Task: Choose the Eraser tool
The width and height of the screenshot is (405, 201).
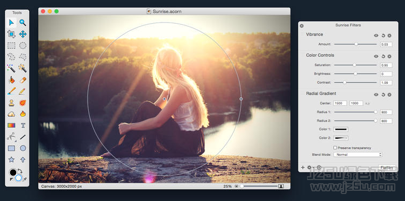Action: (x=23, y=80)
